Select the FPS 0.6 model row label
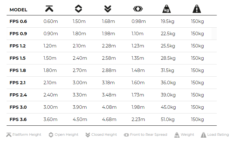Image resolution: width=235 pixels, height=143 pixels. click(x=18, y=21)
